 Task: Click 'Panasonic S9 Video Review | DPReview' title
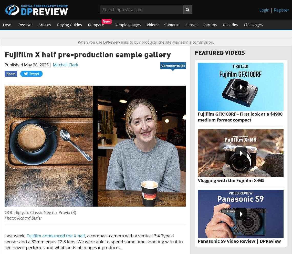coord(239,241)
